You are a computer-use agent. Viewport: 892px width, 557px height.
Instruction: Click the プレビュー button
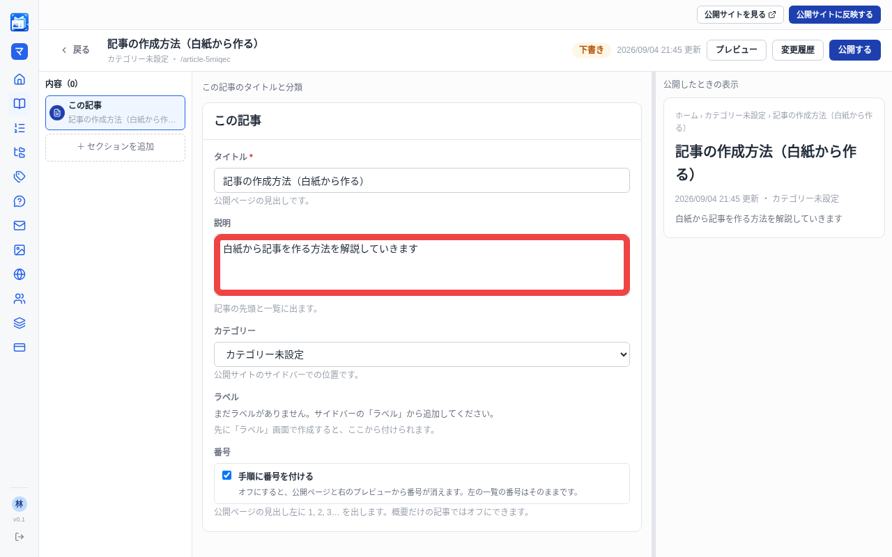click(737, 50)
